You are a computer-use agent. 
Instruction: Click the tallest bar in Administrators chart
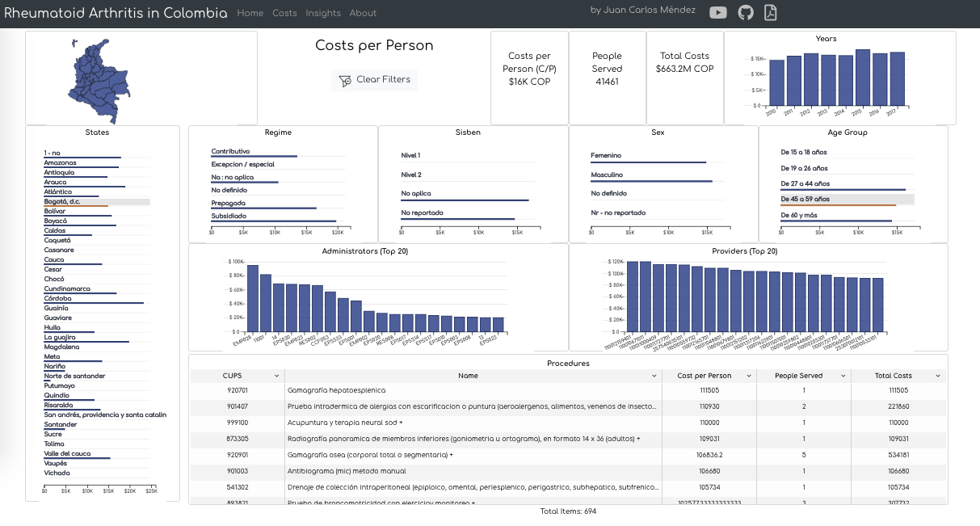[253, 298]
